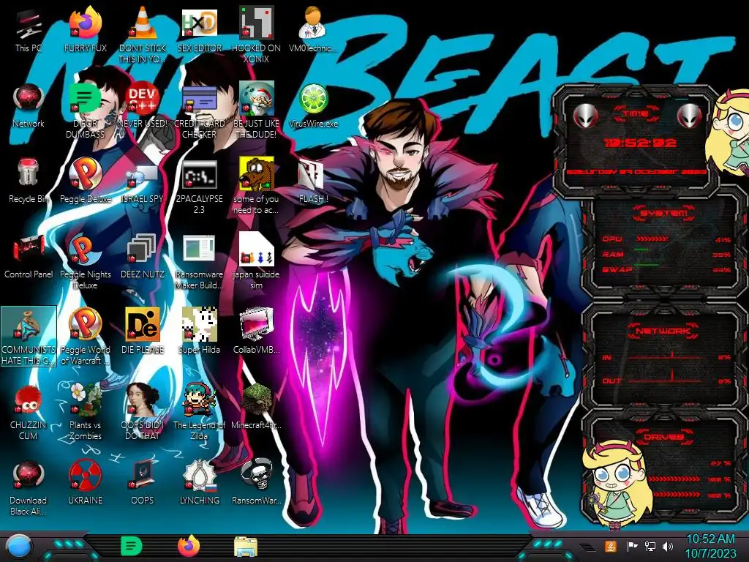Open Firefox from the taskbar

[x=189, y=546]
